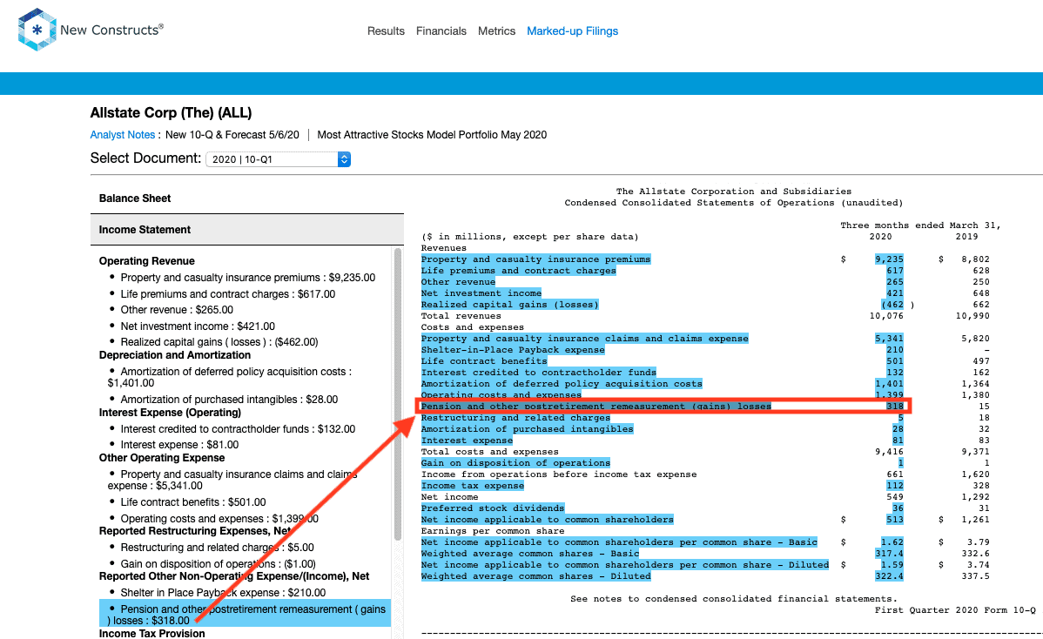
Task: Open the Results menu item
Action: (386, 31)
